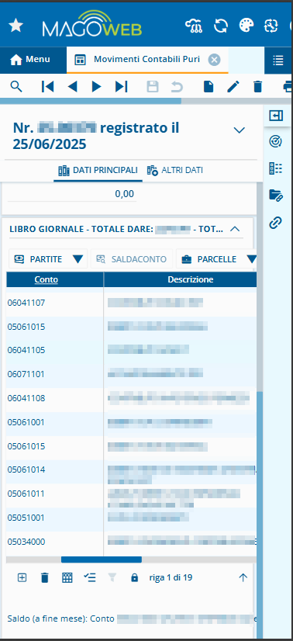Go to previous record
Viewport: 293px width, 641px height.
[73, 87]
